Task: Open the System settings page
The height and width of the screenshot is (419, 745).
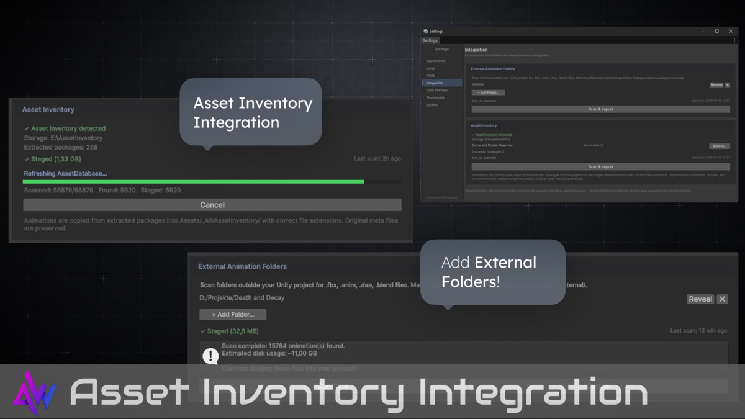Action: pyautogui.click(x=432, y=105)
